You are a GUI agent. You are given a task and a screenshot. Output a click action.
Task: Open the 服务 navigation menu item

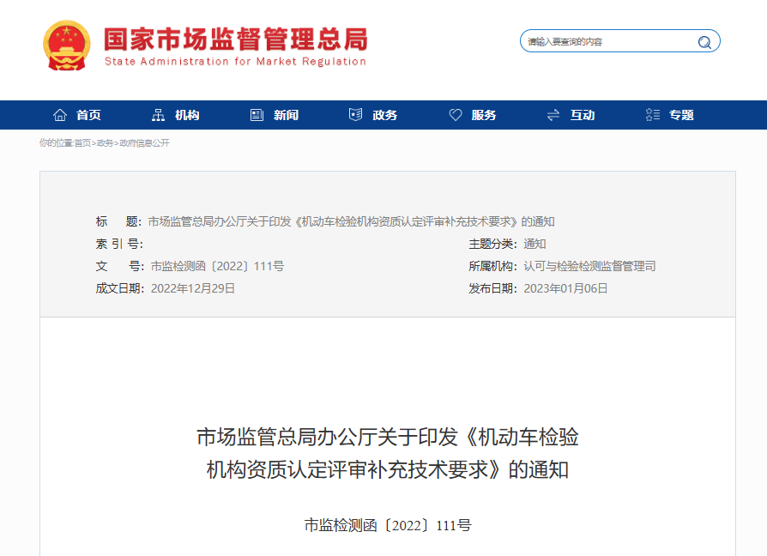[484, 115]
